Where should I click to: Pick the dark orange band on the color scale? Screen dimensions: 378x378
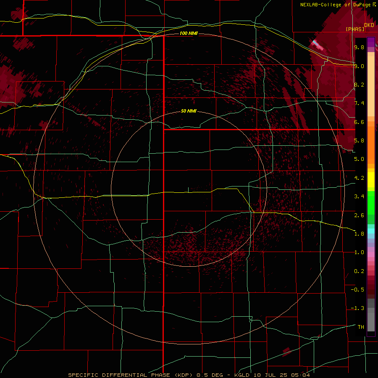tap(371, 145)
